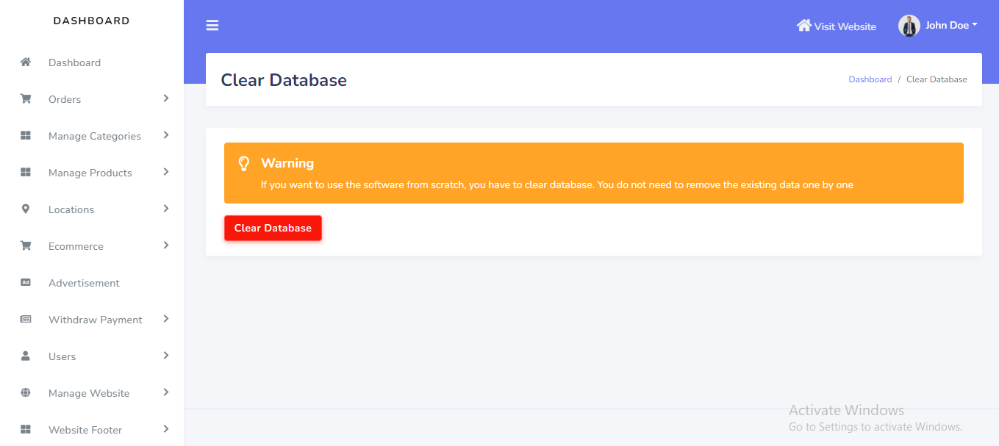The width and height of the screenshot is (999, 446).
Task: Click the Orders shopping cart icon
Action: coord(26,99)
